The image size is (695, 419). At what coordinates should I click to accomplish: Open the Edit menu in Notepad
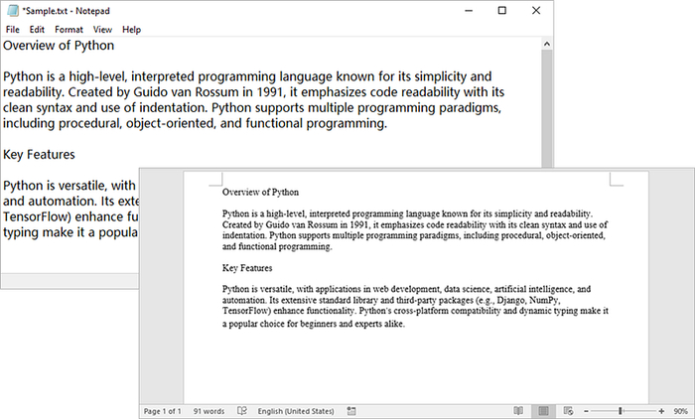click(x=37, y=30)
